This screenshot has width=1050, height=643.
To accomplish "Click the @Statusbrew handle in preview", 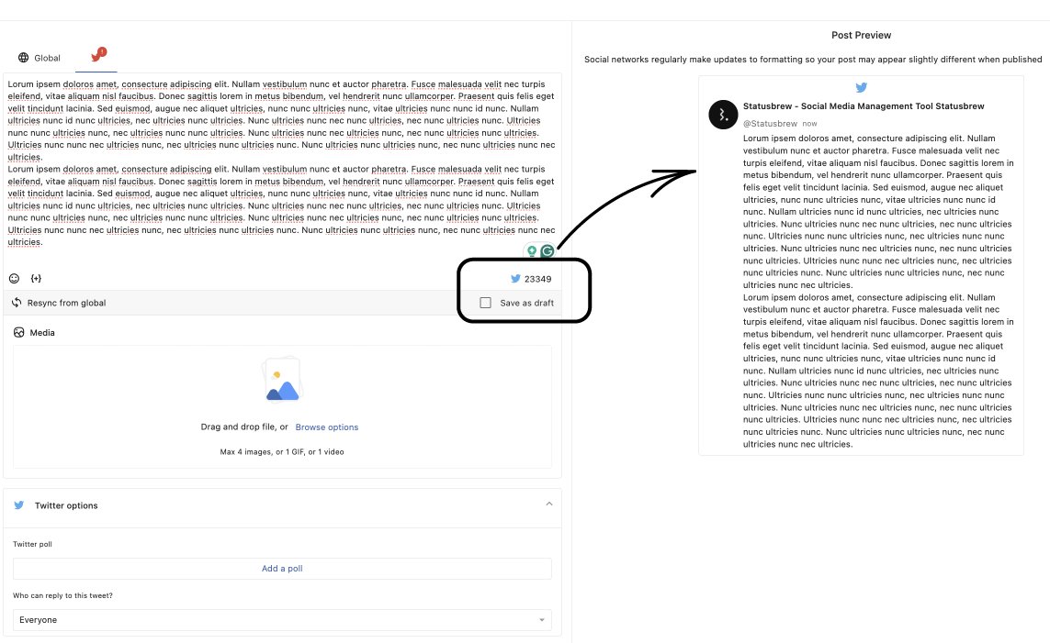I will tap(770, 124).
